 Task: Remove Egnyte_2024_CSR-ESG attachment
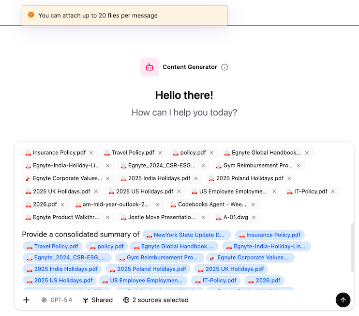click(x=203, y=166)
